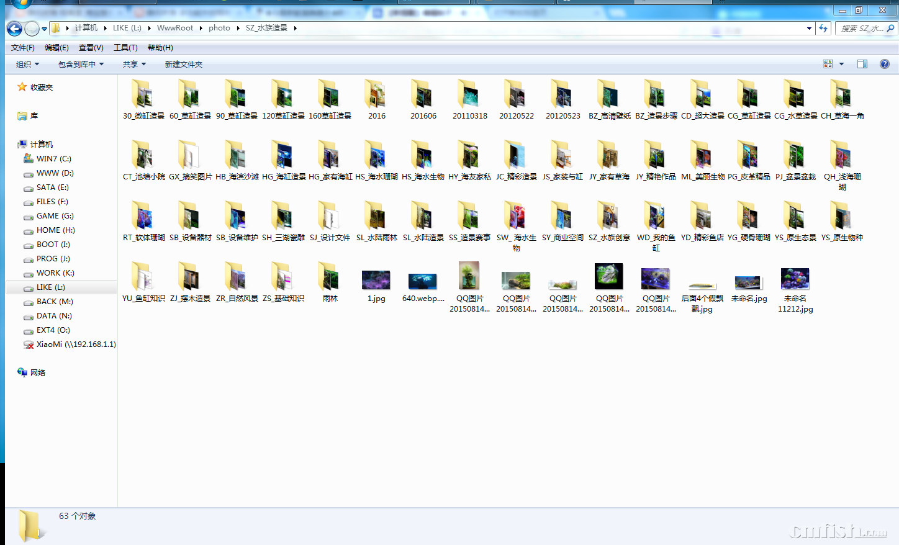The image size is (899, 545).
Task: Open the 2016 folder
Action: click(376, 99)
